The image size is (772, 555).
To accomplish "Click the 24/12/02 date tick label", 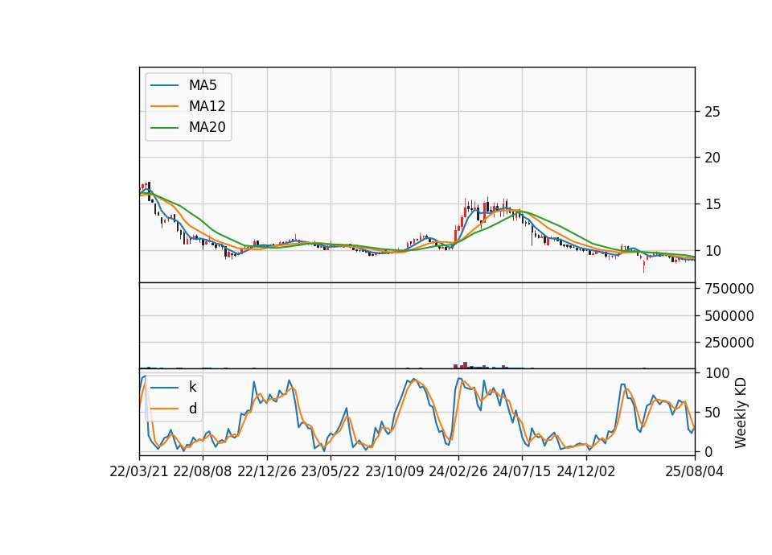I will coord(586,471).
